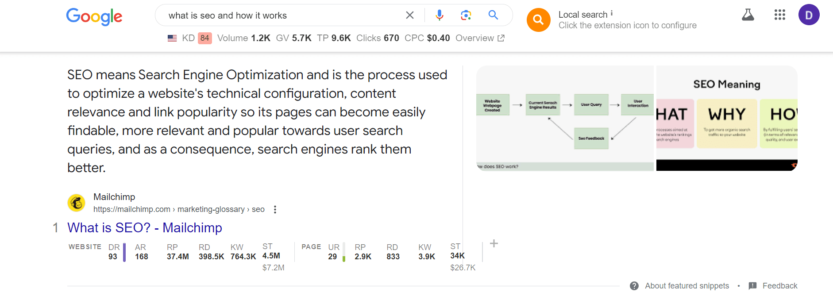
Task: Open the 'What is SEO? - Mailchimp' result
Action: [x=145, y=227]
